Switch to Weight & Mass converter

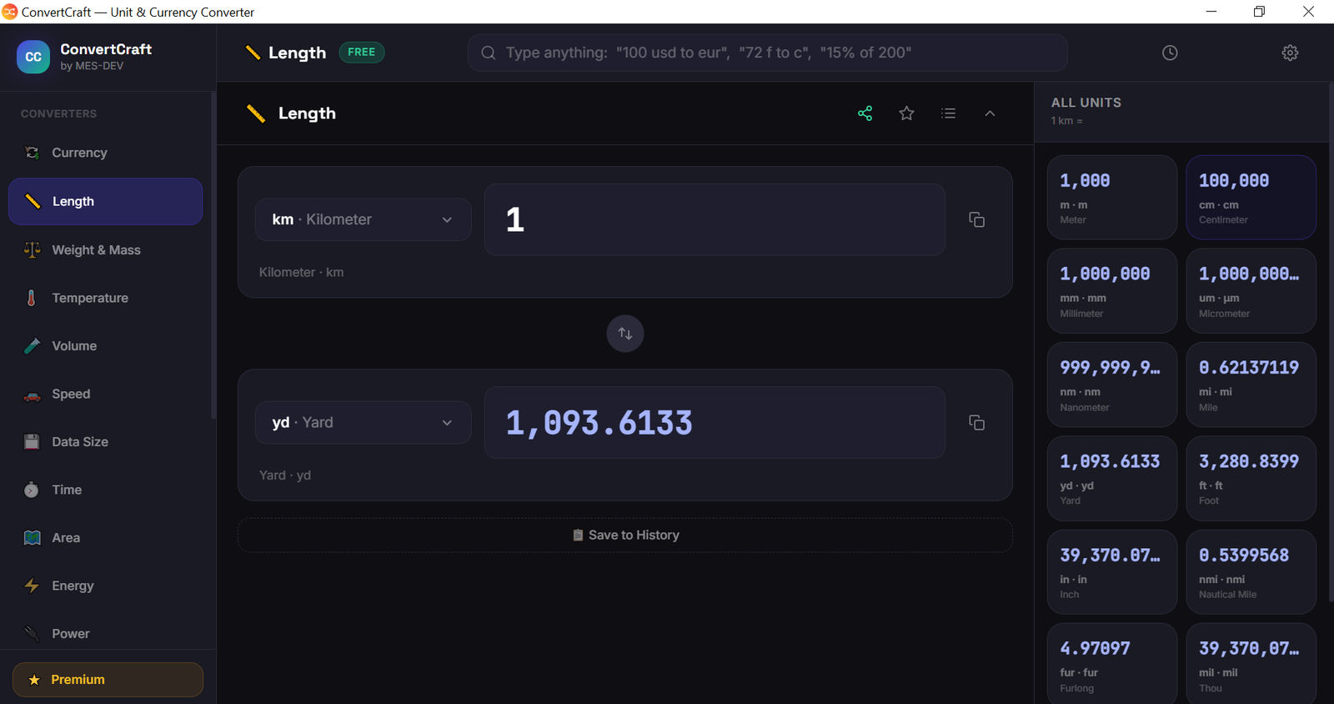point(106,250)
